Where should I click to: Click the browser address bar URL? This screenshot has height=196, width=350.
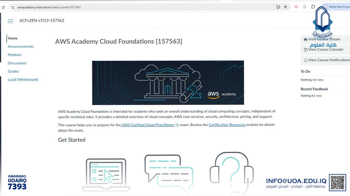pyautogui.click(x=49, y=7)
